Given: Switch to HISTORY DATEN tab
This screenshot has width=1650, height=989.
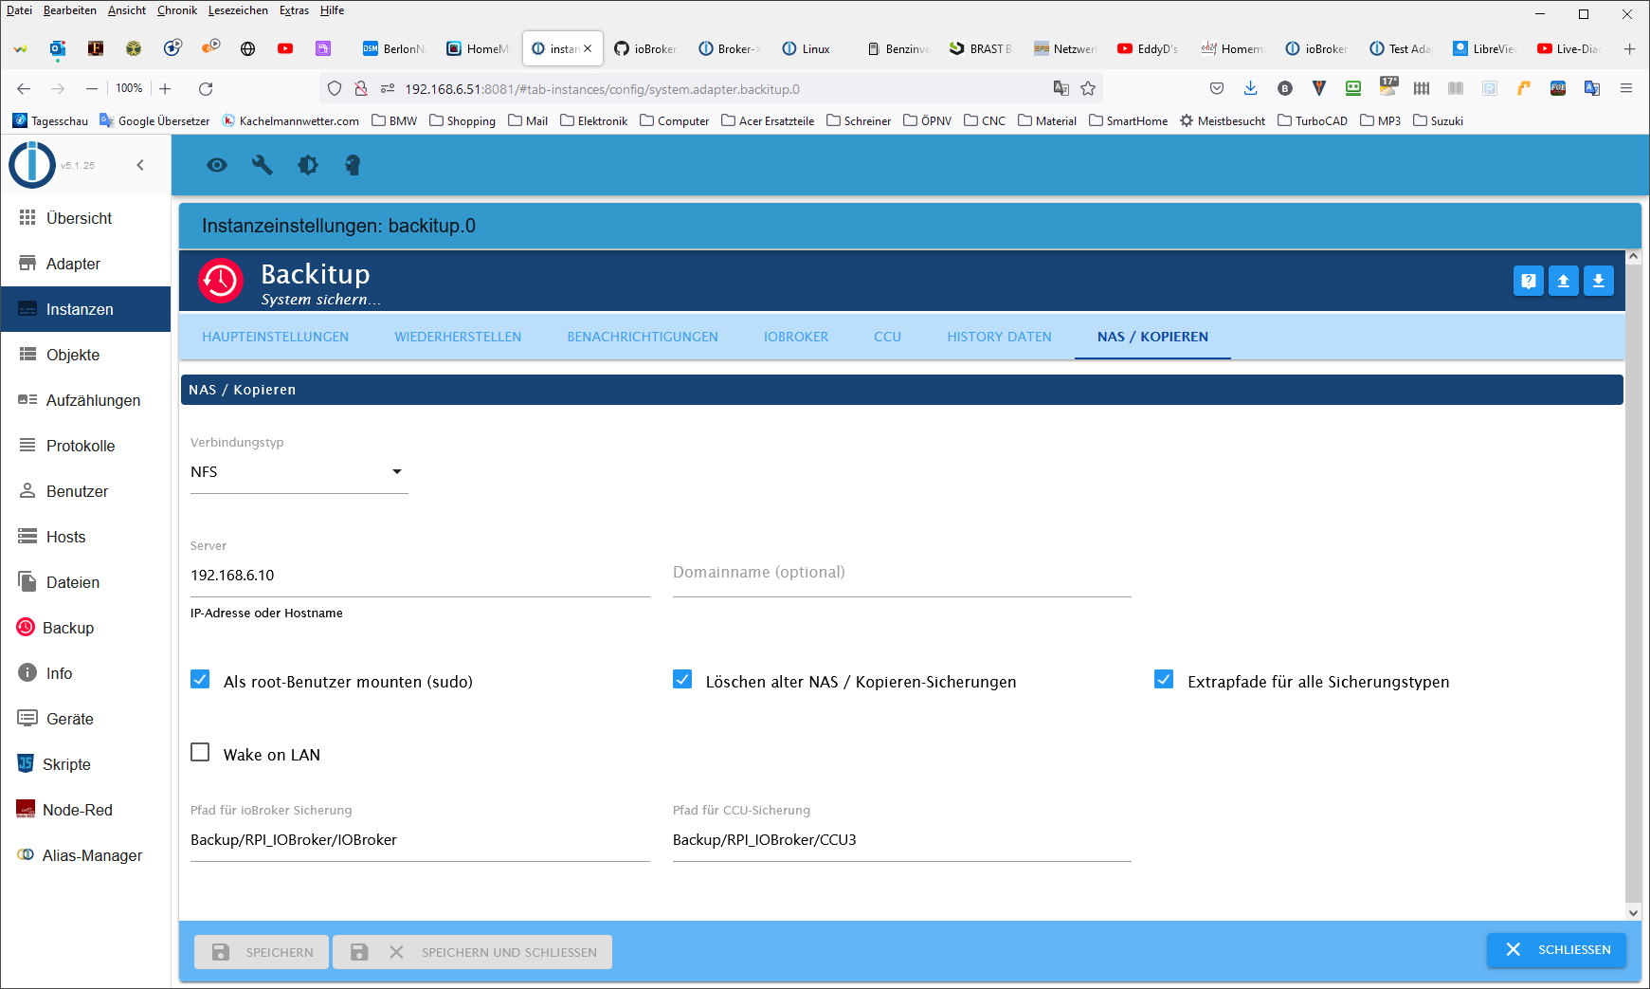Looking at the screenshot, I should (999, 337).
